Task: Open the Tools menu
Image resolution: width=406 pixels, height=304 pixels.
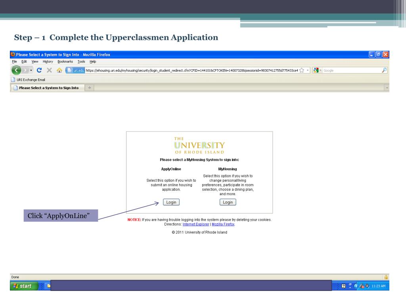Action: pyautogui.click(x=81, y=61)
